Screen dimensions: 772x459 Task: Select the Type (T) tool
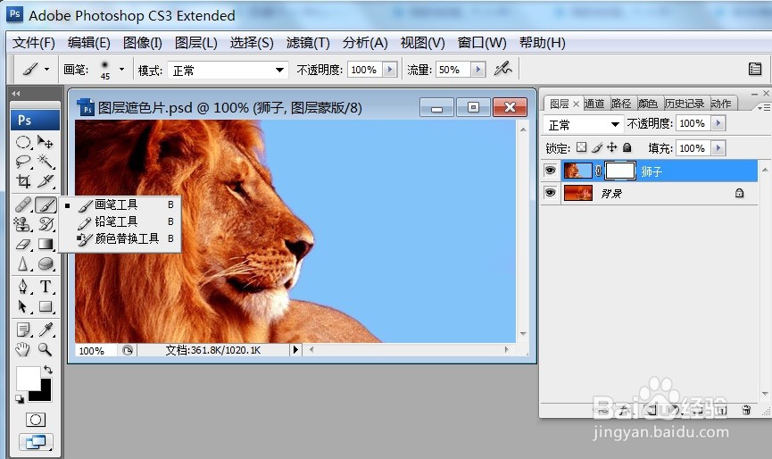pos(46,287)
